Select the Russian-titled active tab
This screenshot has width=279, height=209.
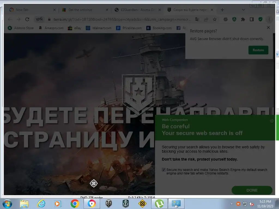pyautogui.click(x=190, y=10)
